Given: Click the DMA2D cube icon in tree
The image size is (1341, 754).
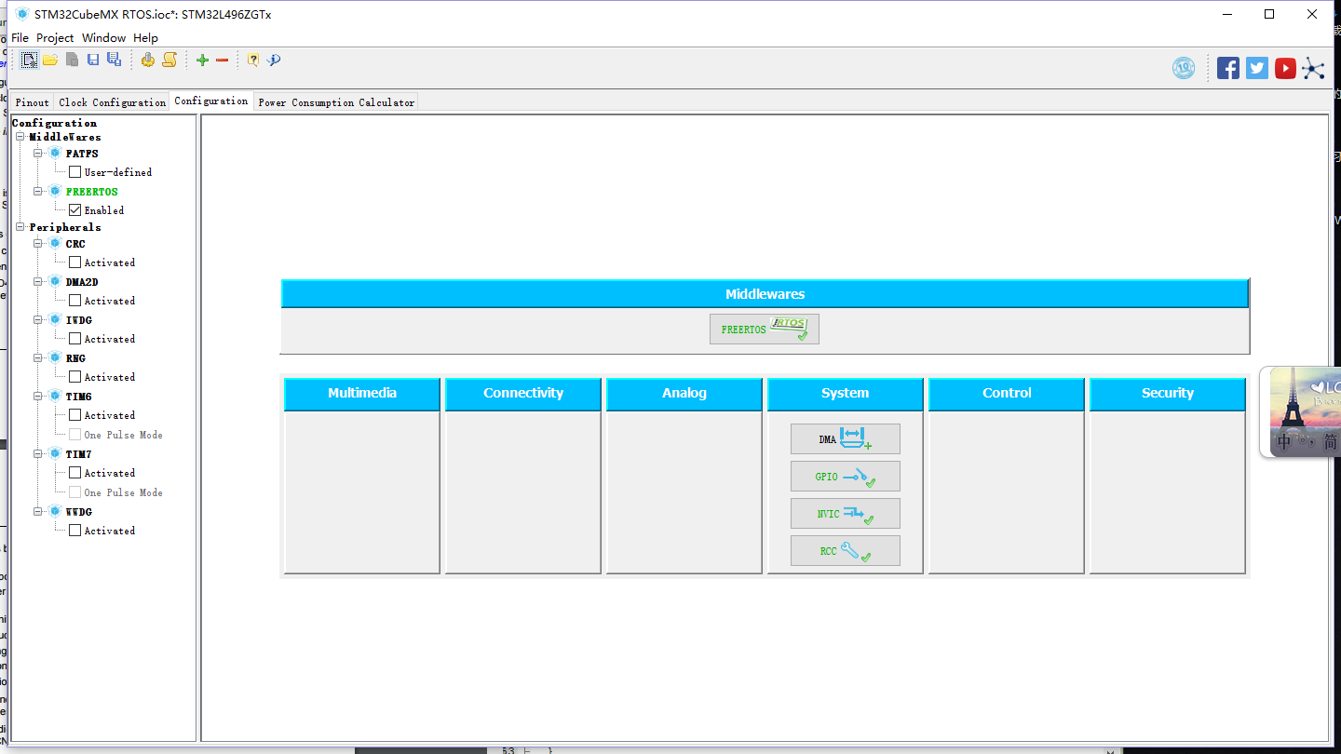Looking at the screenshot, I should pos(55,281).
